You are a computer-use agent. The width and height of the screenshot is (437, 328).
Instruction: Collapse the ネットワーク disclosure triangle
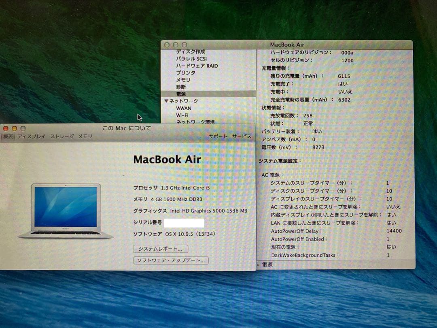click(166, 101)
